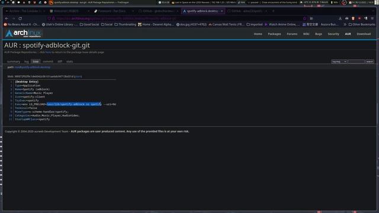
Task: Open the Thumbnailing bookmark folder
Action: (125, 24)
